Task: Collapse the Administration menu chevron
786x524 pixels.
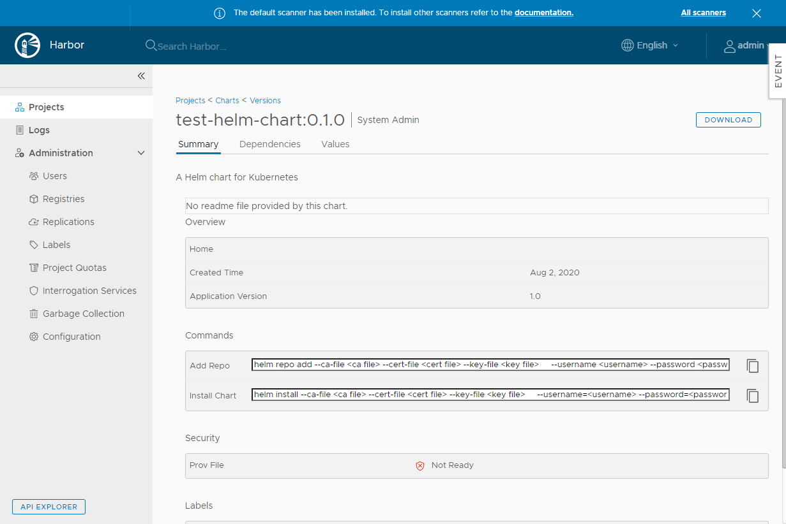Action: (x=141, y=153)
